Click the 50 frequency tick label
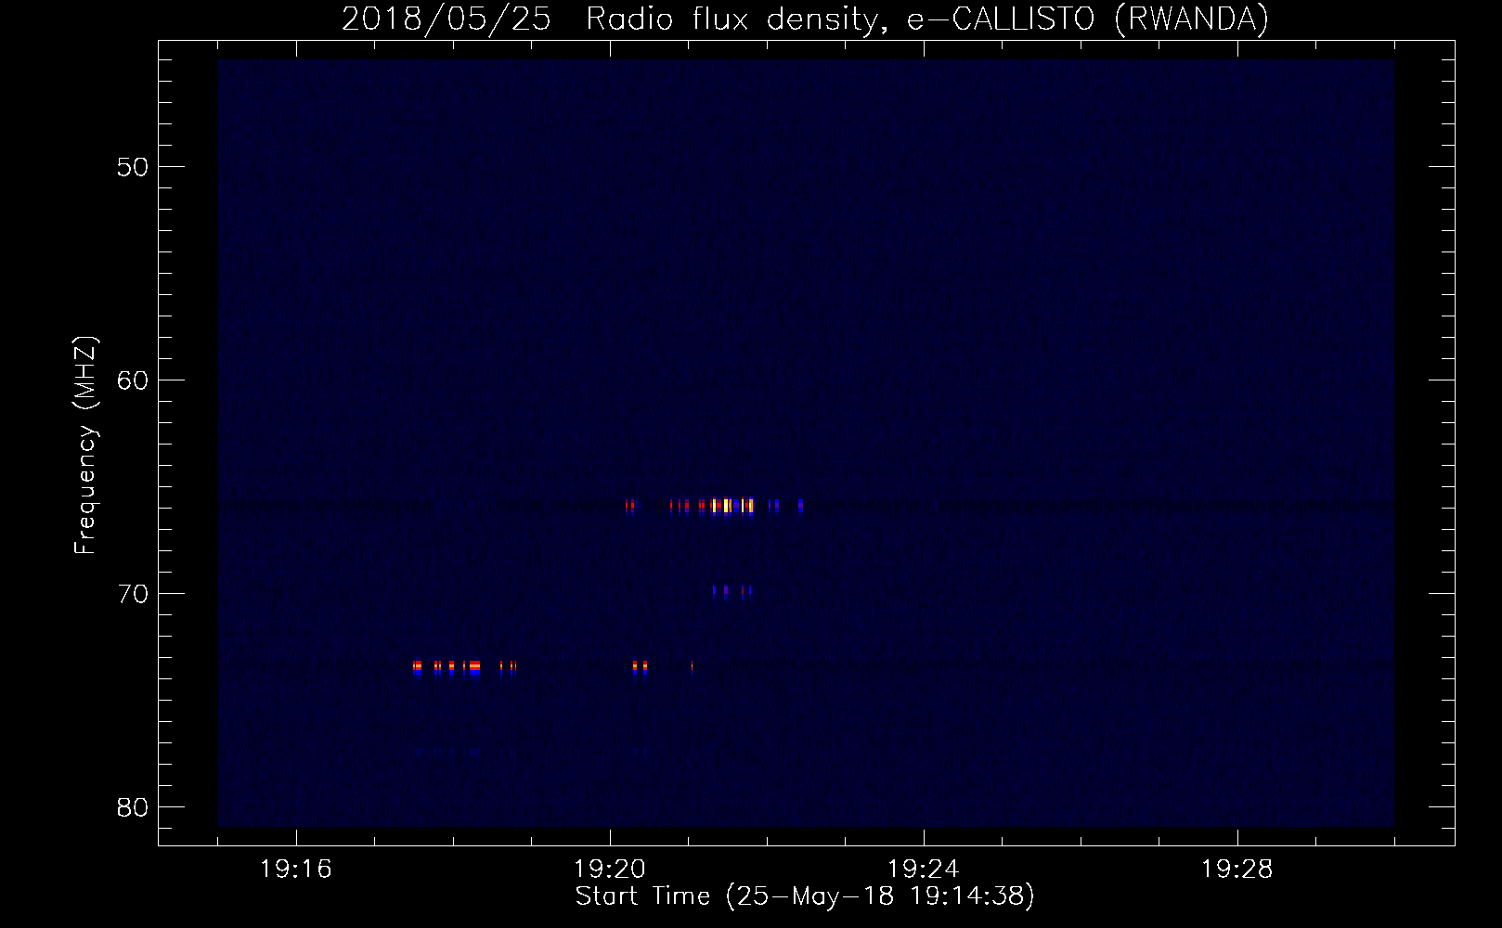1502x928 pixels. (133, 167)
